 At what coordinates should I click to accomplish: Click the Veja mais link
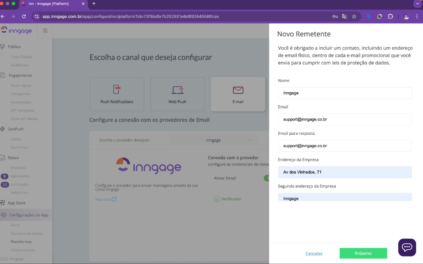(x=103, y=199)
